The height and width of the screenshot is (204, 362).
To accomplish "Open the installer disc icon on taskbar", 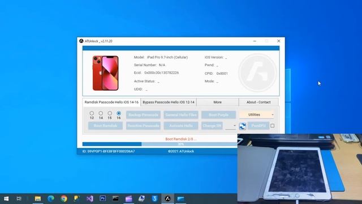I will pos(141,199).
